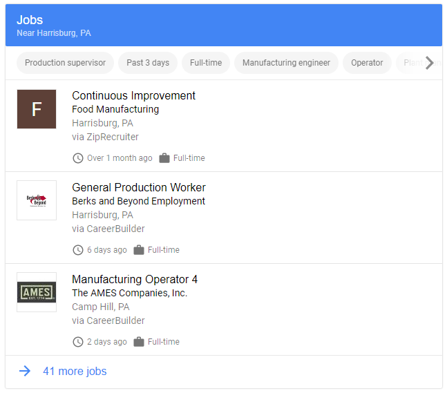Click the Full-time label in the Continuous Improvement listing
The image size is (447, 393).
pos(189,158)
